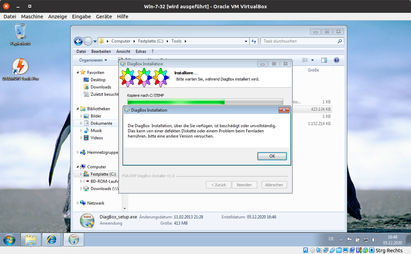The width and height of the screenshot is (411, 254).
Task: Open Explorer's Ansicht menu
Action: click(123, 51)
